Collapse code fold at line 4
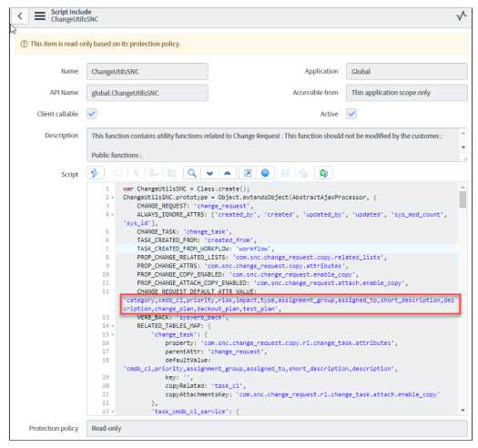Screen dimensions: 478x448 113,215
